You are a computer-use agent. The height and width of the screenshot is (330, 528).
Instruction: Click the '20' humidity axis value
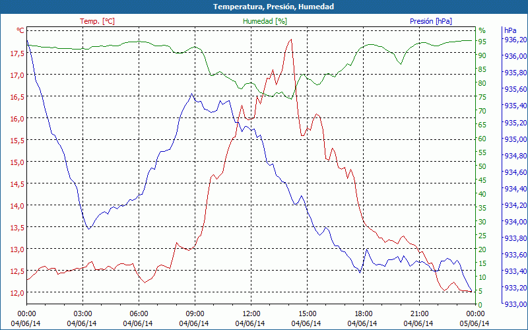click(x=482, y=249)
